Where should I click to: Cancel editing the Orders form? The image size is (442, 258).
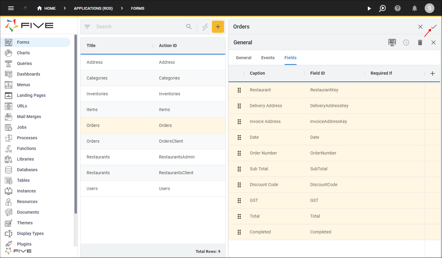point(420,27)
